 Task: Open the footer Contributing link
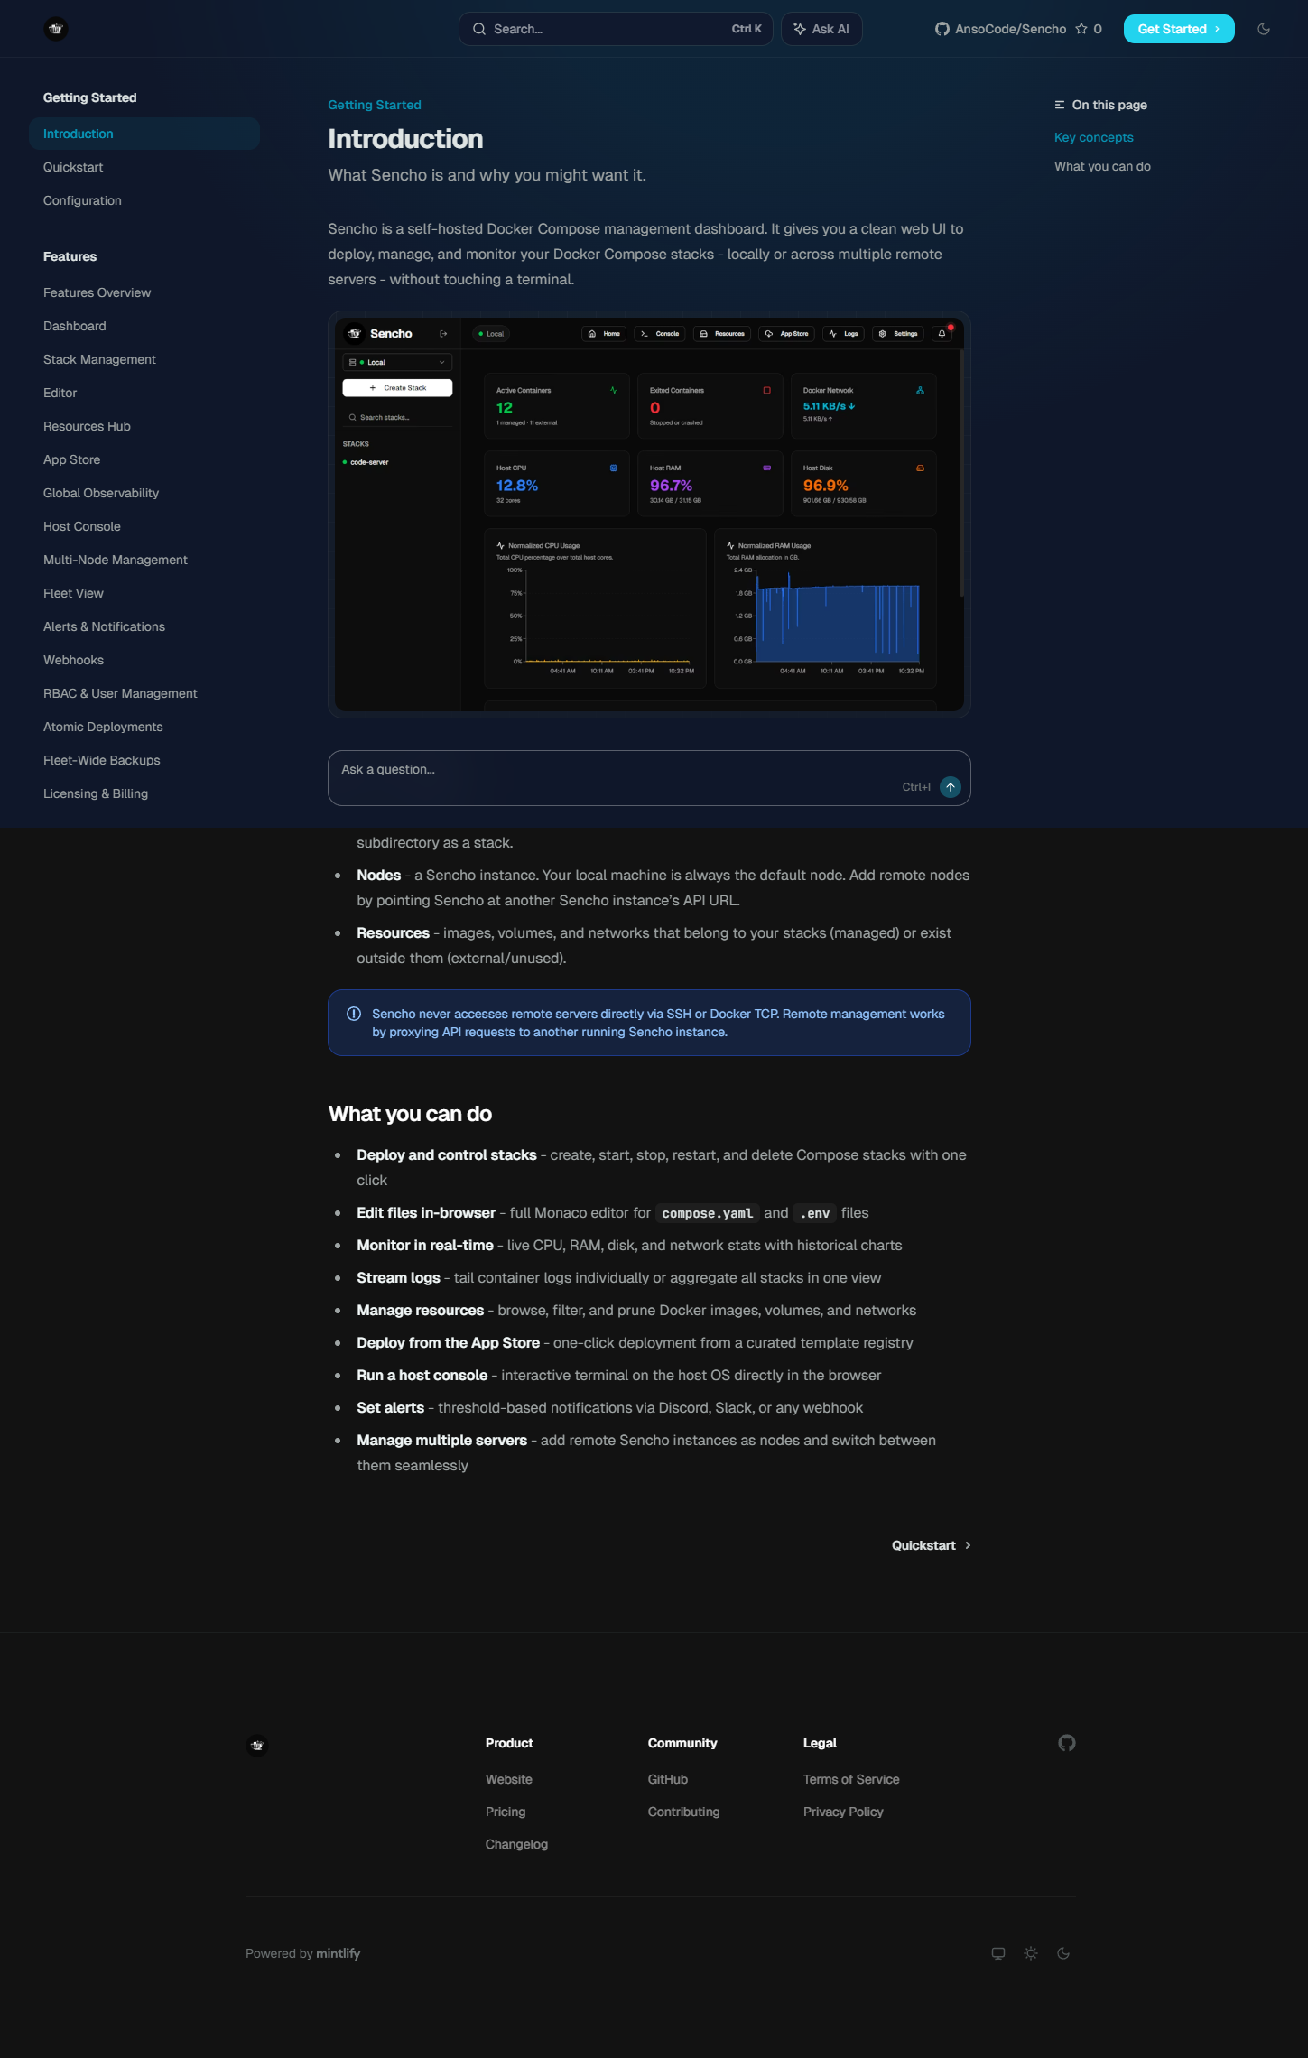pos(684,1812)
